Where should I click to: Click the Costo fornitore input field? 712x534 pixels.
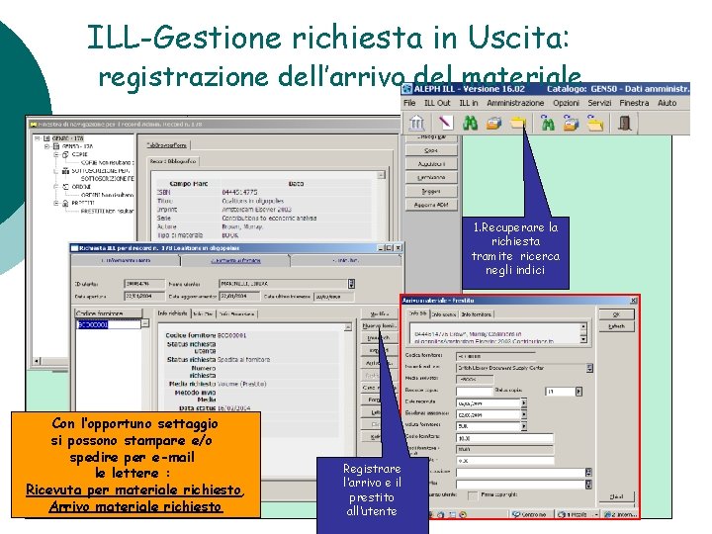pyautogui.click(x=504, y=438)
